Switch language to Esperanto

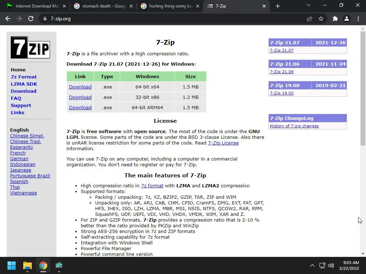coord(21,147)
